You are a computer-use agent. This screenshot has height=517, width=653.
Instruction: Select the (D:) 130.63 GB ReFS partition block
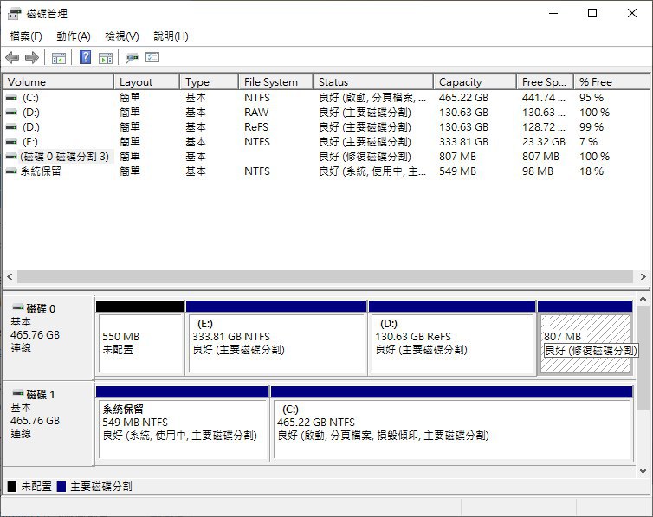[x=452, y=338]
